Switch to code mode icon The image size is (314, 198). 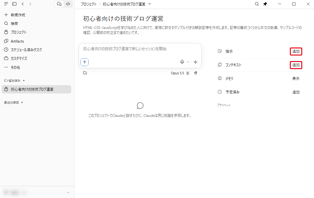click(x=68, y=4)
